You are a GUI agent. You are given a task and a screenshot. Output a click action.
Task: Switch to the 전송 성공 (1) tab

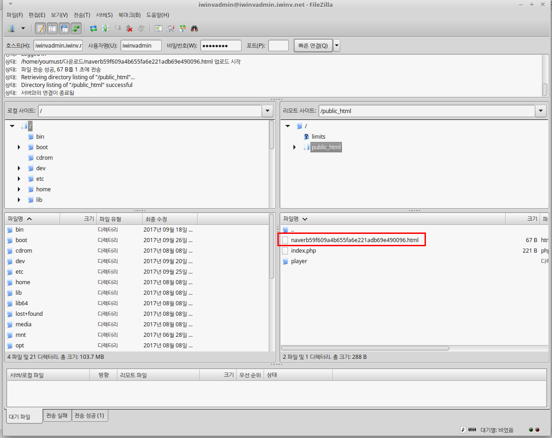(x=89, y=416)
